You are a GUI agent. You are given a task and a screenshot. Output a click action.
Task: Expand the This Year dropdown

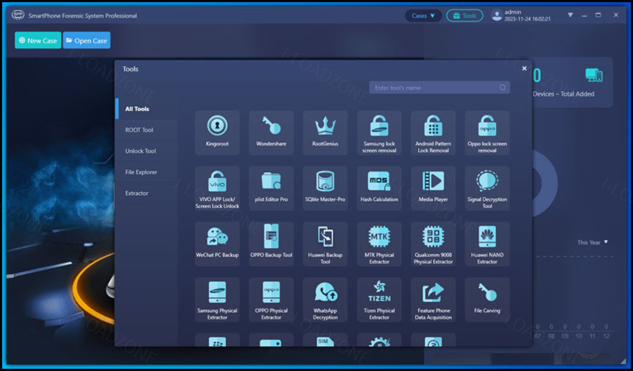click(x=593, y=242)
